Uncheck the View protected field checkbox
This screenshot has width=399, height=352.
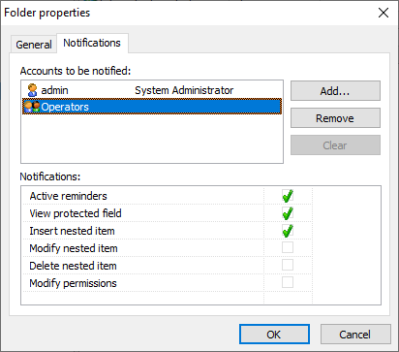tap(288, 213)
